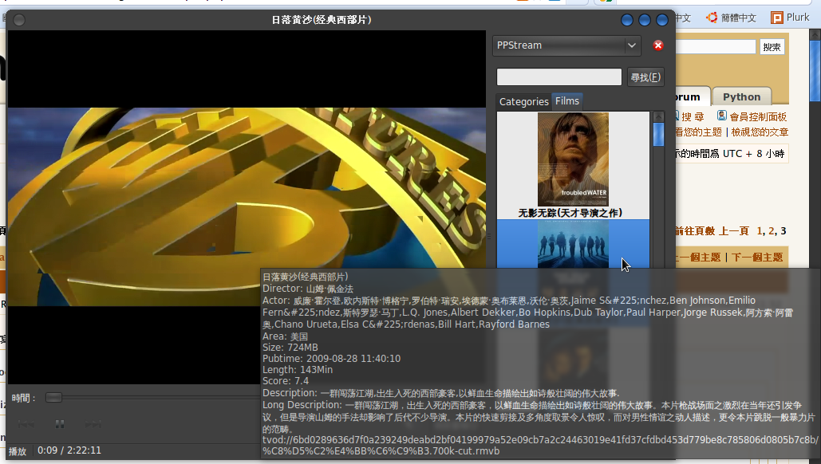Select the Films tab
This screenshot has height=464, width=821.
(x=567, y=101)
